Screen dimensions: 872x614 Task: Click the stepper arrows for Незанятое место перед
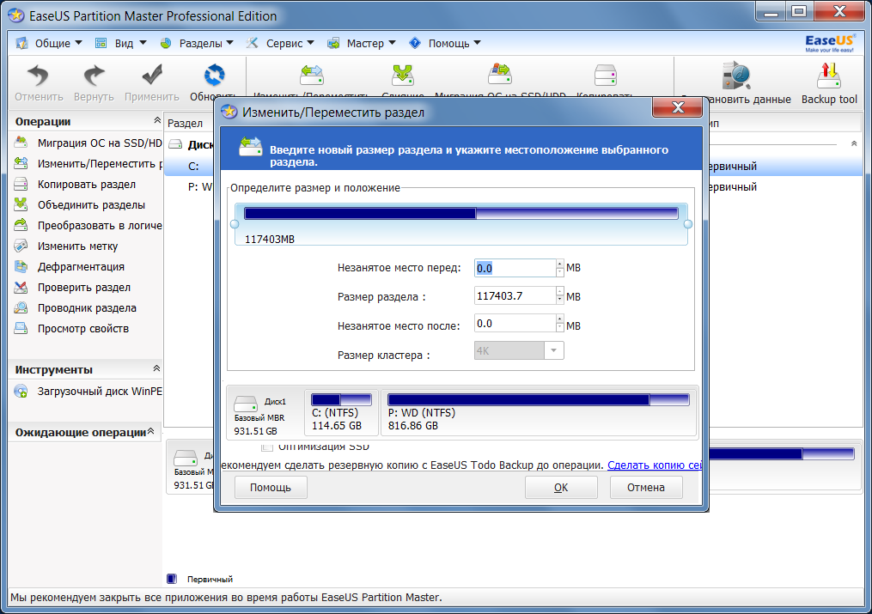pos(559,268)
